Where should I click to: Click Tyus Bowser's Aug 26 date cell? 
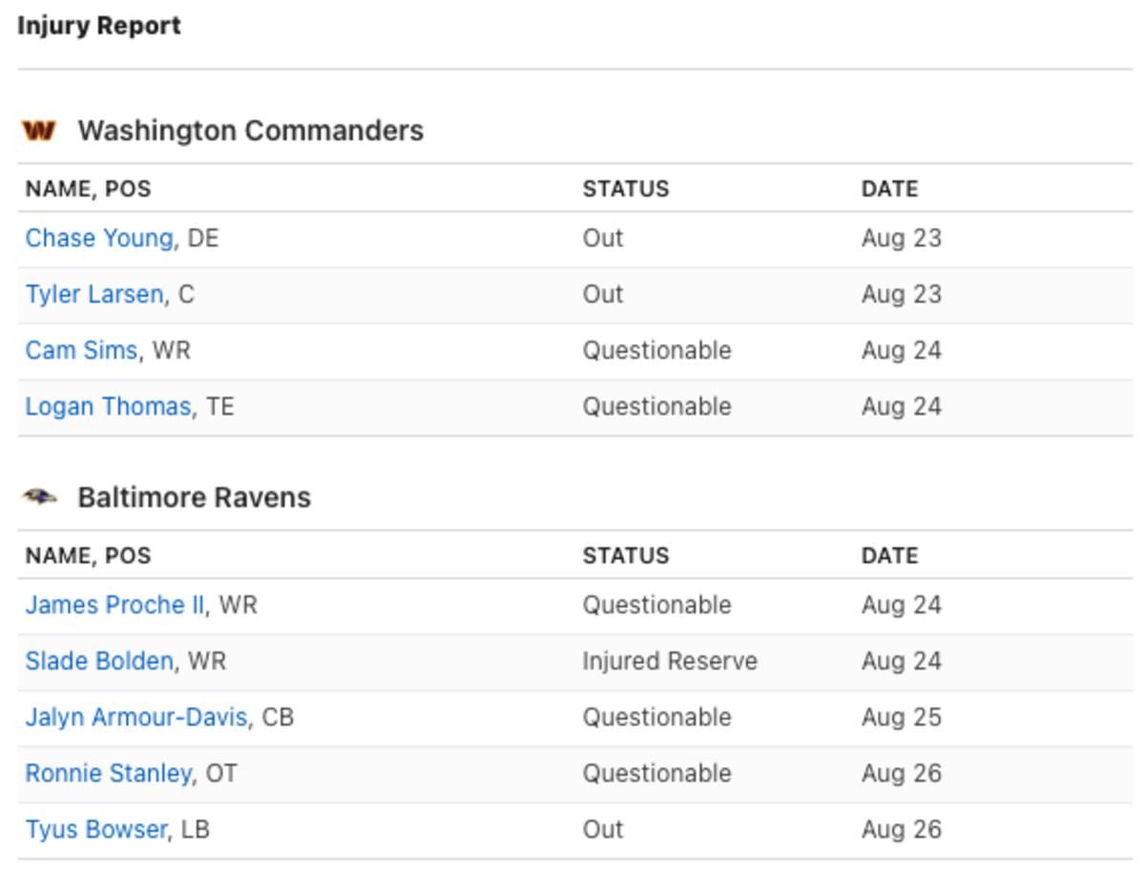pos(901,830)
